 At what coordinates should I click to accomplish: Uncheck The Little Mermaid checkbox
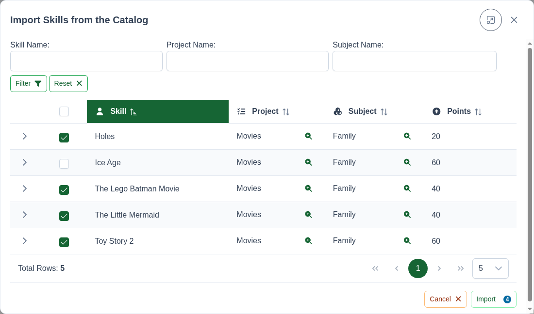(x=64, y=216)
